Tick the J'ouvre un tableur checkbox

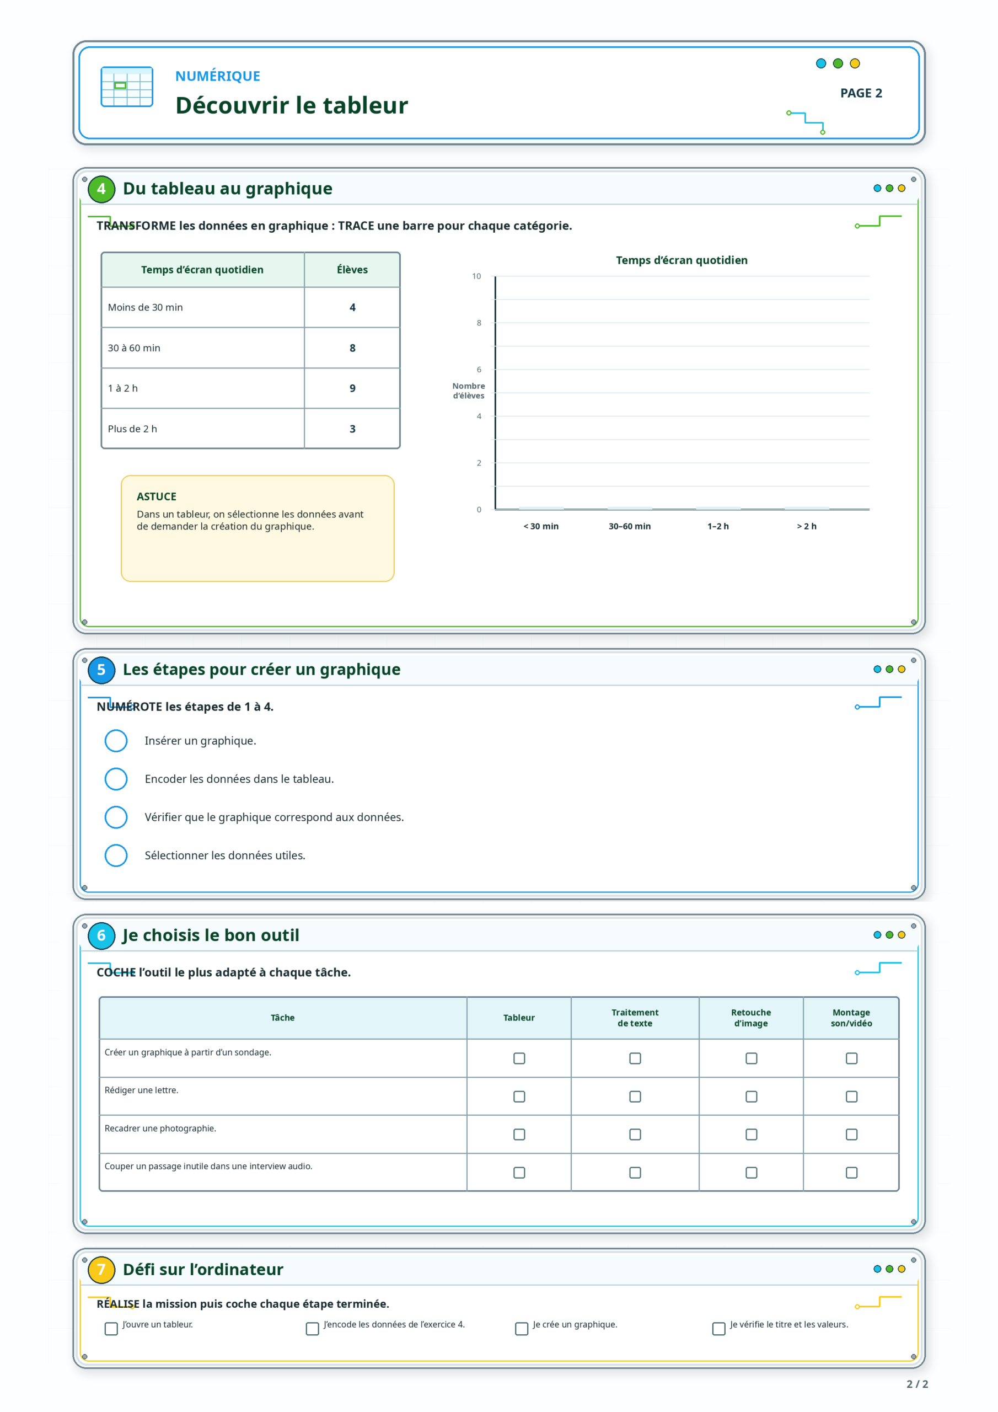click(x=111, y=1329)
